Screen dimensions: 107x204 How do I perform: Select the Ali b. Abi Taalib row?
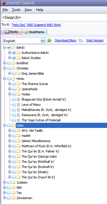coord(32,131)
